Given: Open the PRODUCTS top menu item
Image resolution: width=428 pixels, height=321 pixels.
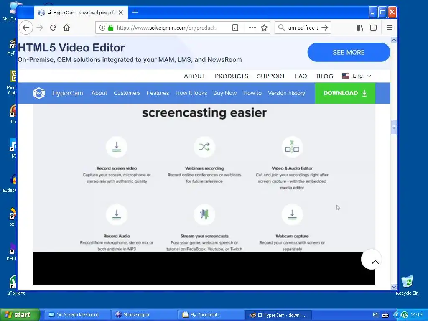Looking at the screenshot, I should (x=232, y=76).
